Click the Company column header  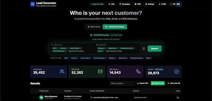pyautogui.click(x=68, y=91)
